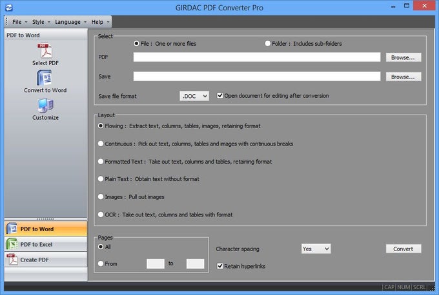The image size is (439, 295).
Task: Open the Help menu
Action: click(100, 22)
